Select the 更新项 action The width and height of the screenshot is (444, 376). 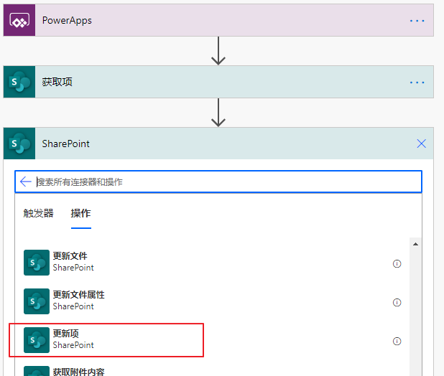click(106, 340)
